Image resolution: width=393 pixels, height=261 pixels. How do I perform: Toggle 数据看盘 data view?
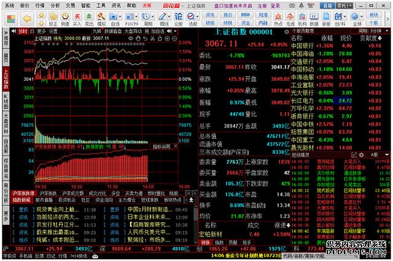113,31
